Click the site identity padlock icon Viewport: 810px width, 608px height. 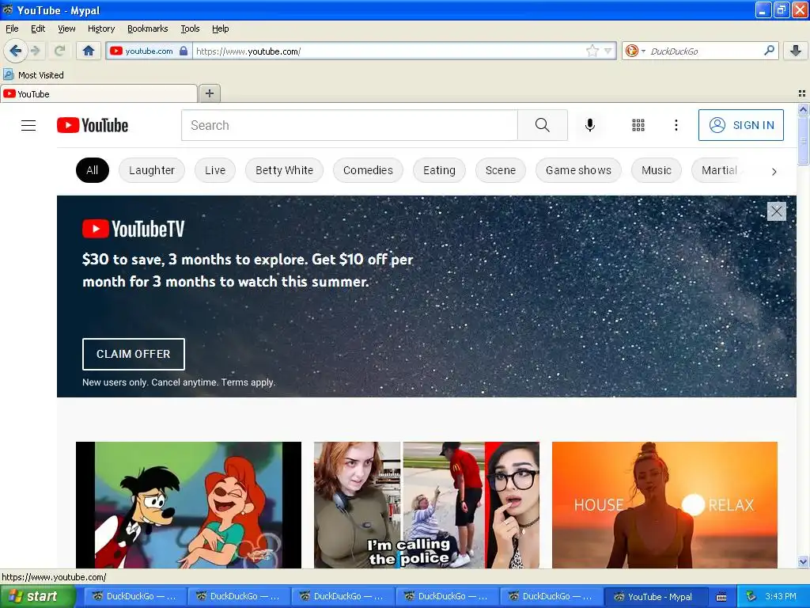pyautogui.click(x=184, y=51)
